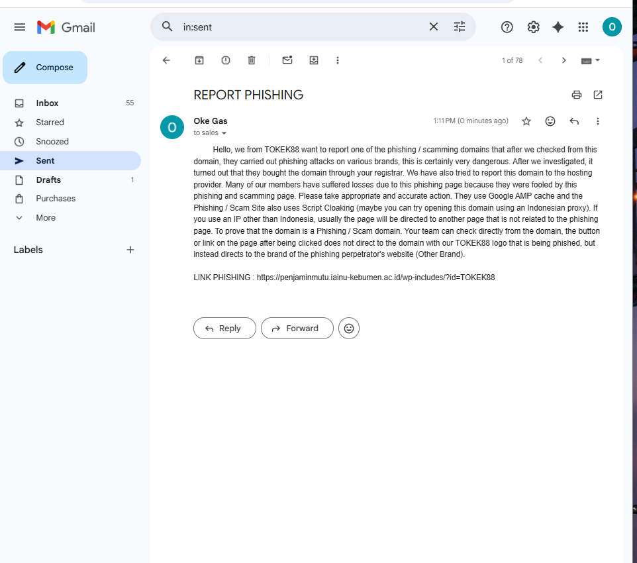Open the account avatar in the header
The image size is (637, 563).
click(612, 27)
